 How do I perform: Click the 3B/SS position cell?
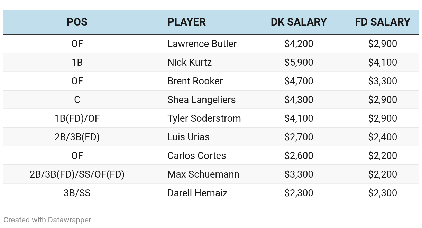[77, 193]
